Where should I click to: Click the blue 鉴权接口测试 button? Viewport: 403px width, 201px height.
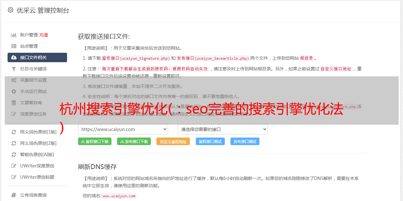coord(210,142)
